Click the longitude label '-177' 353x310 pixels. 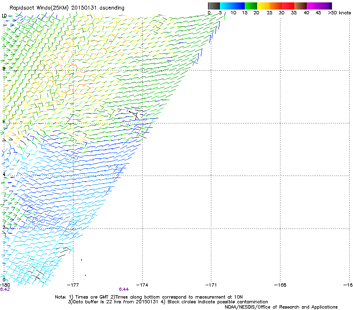(x=73, y=285)
